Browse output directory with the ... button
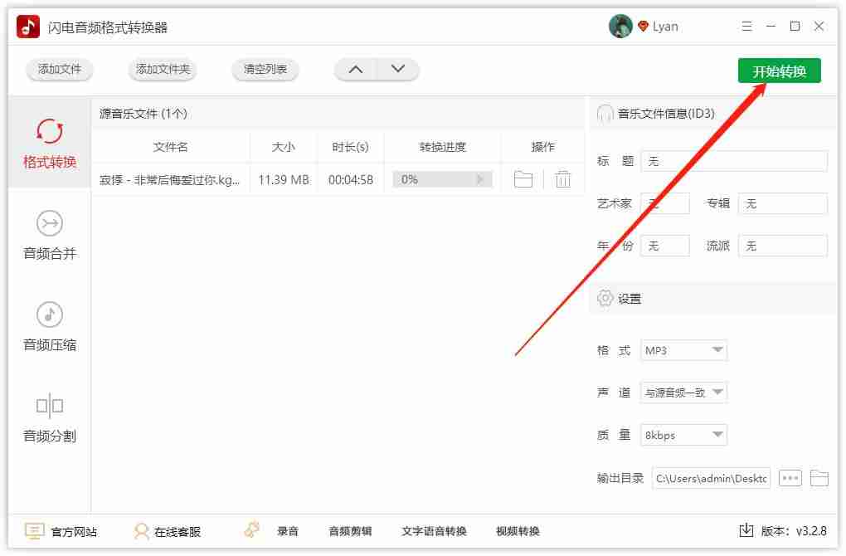The width and height of the screenshot is (846, 556). click(790, 478)
